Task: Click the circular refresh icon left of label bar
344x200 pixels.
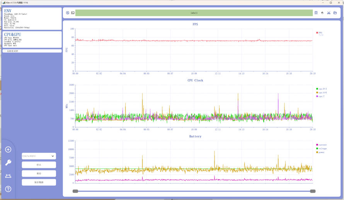Action: tap(68, 13)
